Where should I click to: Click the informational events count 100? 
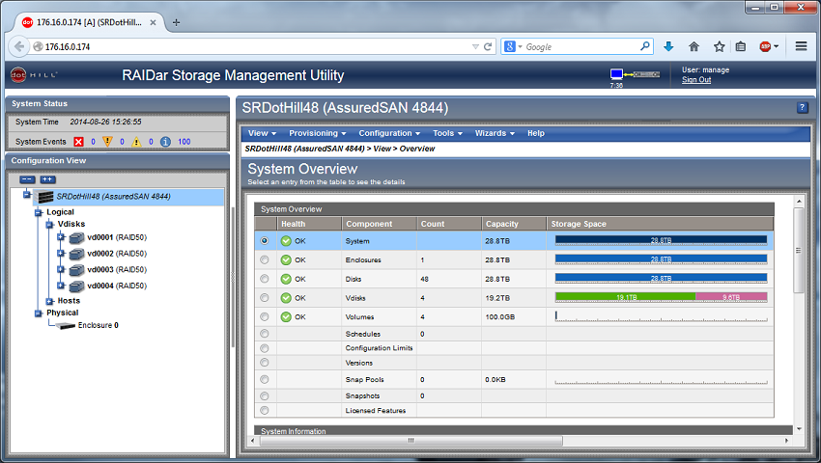click(184, 141)
